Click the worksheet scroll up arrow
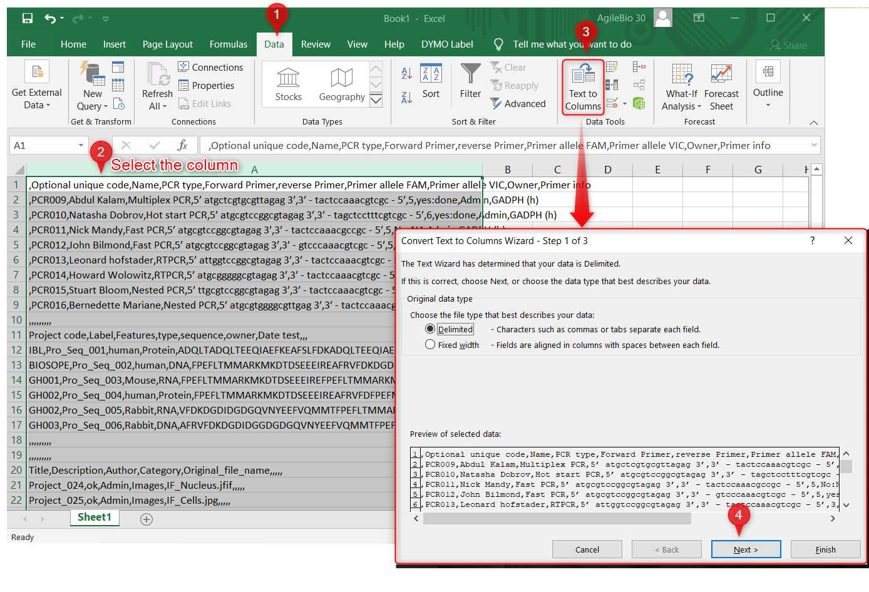The width and height of the screenshot is (869, 592). [x=816, y=170]
